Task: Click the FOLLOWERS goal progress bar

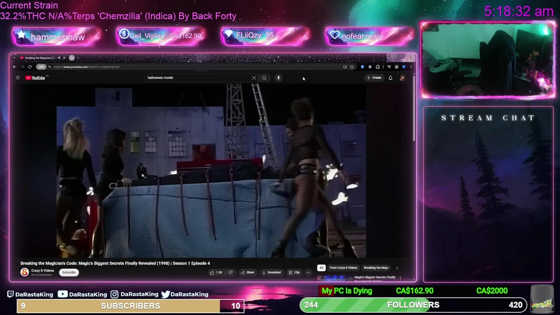Action: pos(413,305)
